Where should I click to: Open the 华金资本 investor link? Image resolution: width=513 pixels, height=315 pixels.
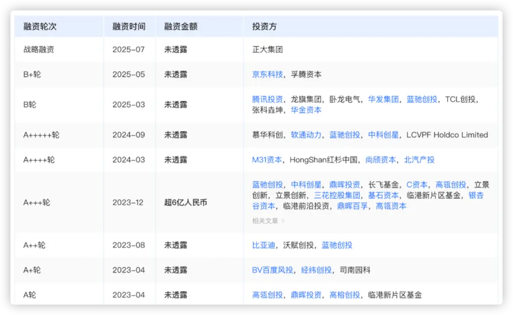click(x=306, y=110)
